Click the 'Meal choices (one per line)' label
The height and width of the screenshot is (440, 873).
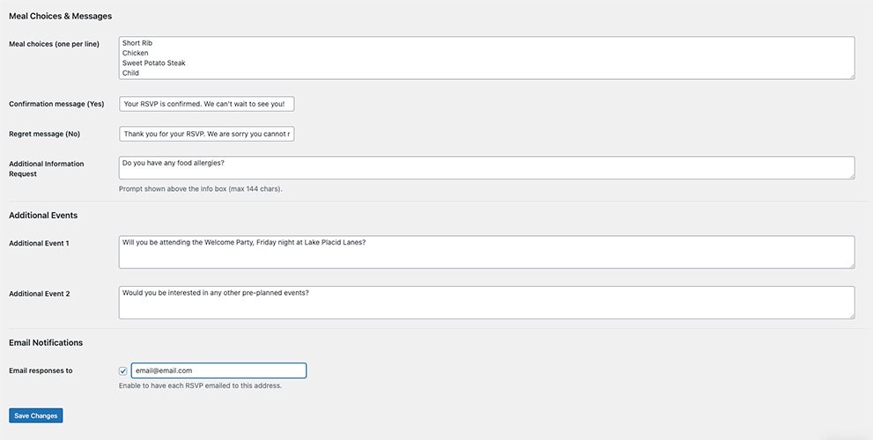click(54, 44)
